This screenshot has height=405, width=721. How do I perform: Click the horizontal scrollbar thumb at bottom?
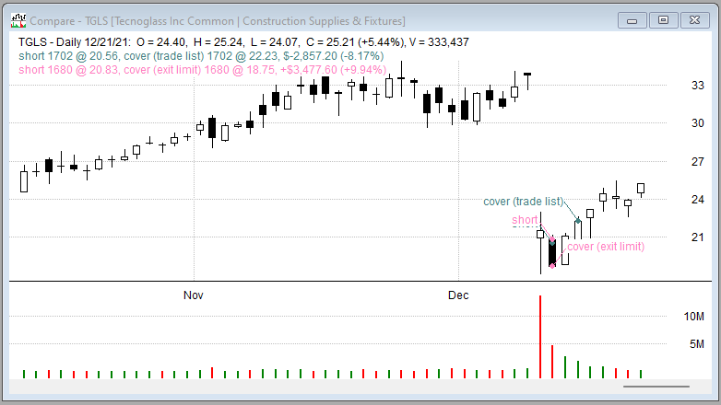pos(656,387)
